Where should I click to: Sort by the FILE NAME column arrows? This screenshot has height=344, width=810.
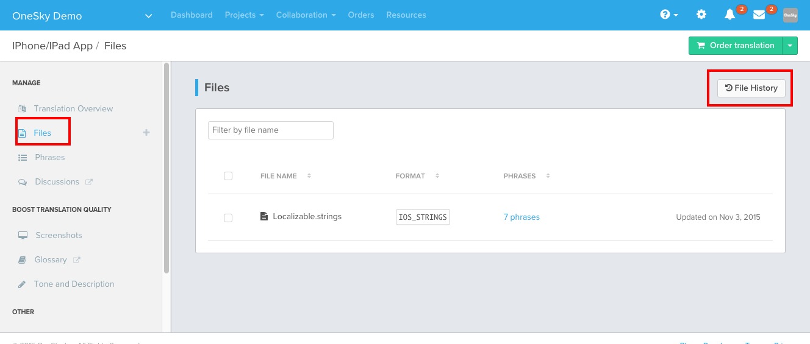point(309,176)
